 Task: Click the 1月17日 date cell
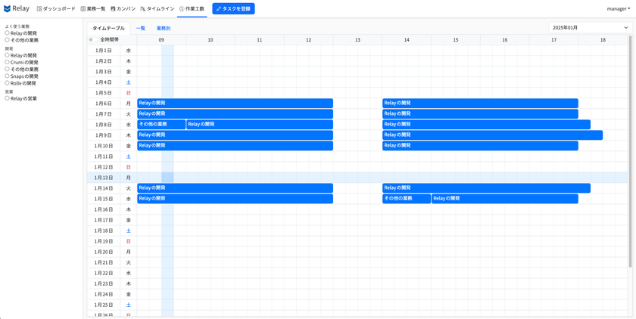click(x=104, y=220)
